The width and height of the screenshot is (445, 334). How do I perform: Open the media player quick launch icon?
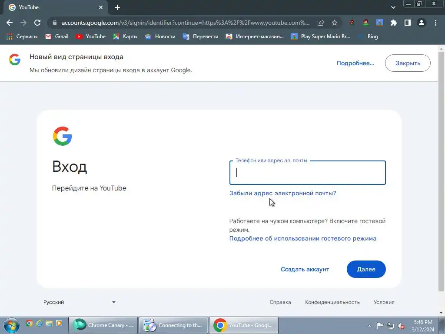coord(59,323)
